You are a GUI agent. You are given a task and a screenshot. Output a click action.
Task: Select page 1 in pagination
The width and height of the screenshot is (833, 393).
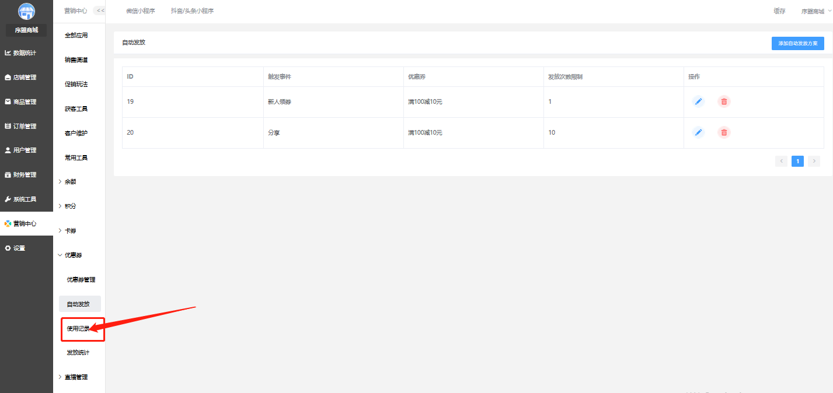coord(797,161)
